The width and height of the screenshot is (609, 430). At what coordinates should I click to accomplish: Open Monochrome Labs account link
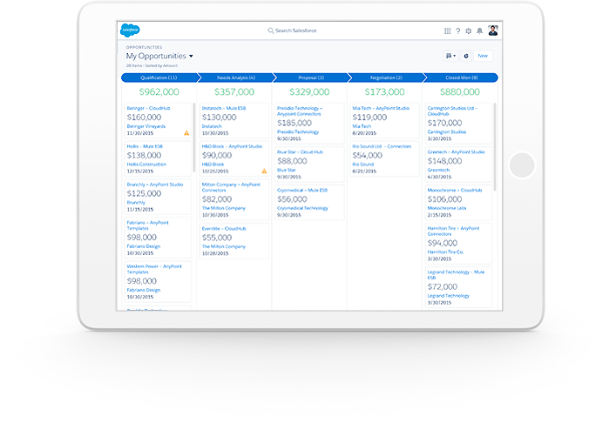click(447, 208)
